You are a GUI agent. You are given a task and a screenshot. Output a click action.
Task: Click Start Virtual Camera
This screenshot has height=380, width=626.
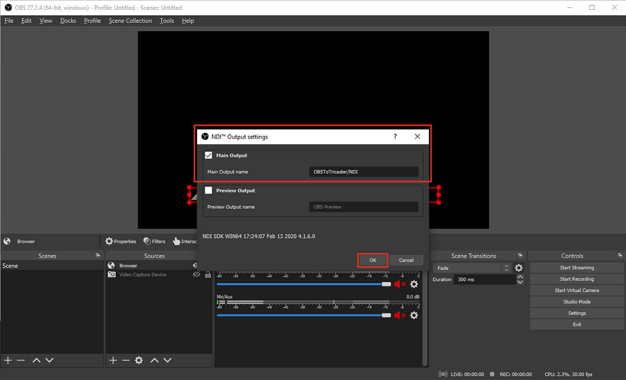577,290
